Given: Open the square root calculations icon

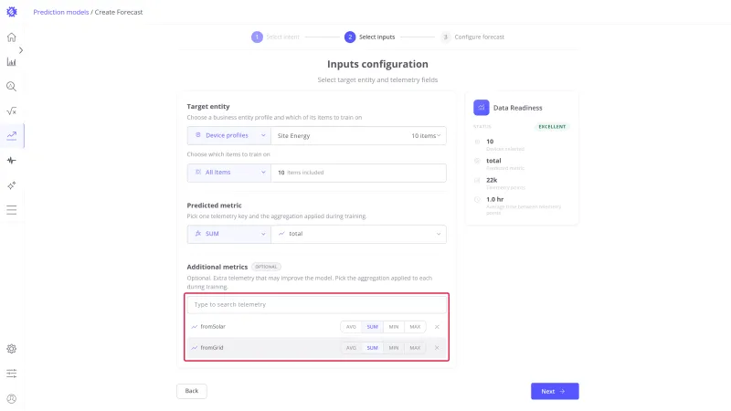Looking at the screenshot, I should 12,111.
